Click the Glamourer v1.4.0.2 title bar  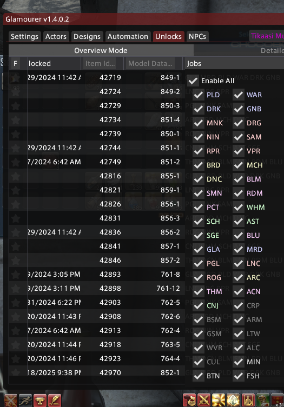click(x=144, y=19)
